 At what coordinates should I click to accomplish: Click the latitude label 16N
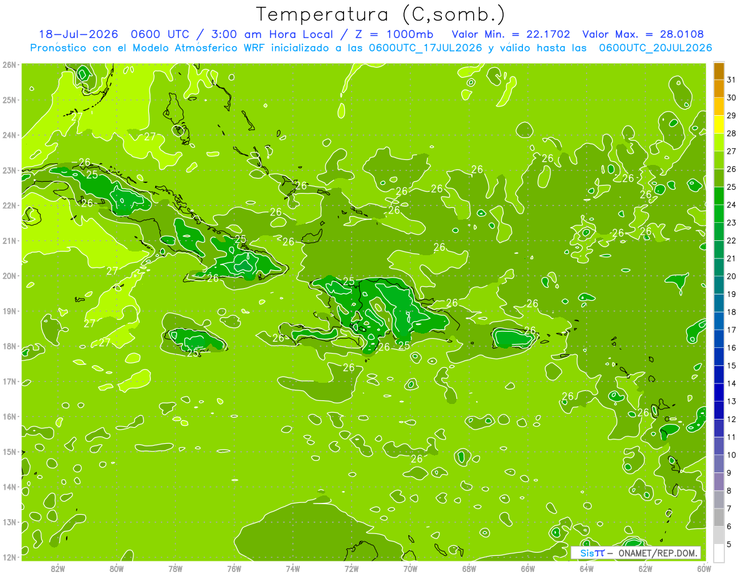click(x=9, y=416)
